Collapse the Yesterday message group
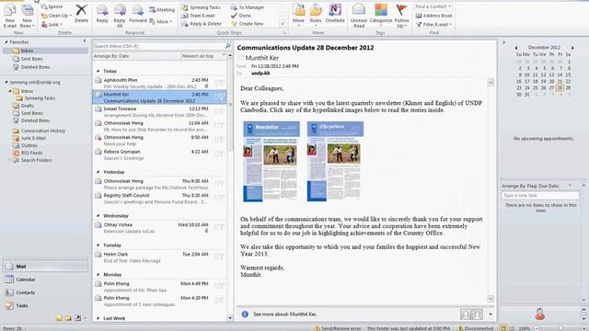Viewport: 589px width, 331px height. 98,172
